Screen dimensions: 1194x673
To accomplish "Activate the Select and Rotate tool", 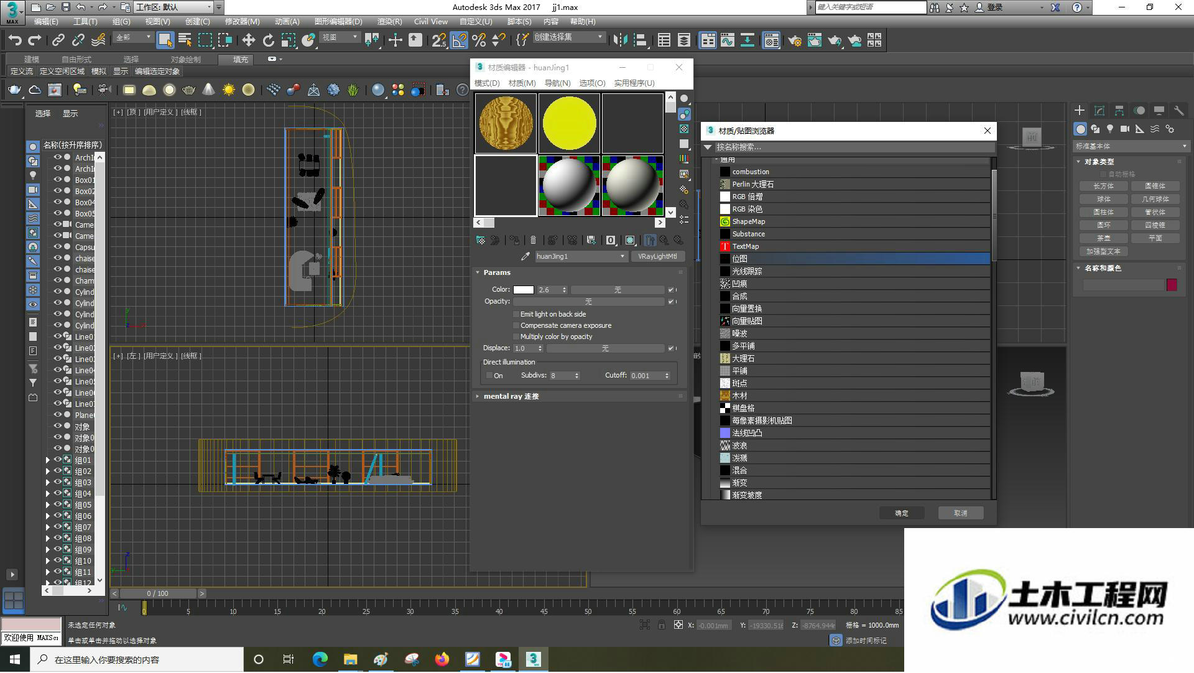I will click(x=268, y=40).
